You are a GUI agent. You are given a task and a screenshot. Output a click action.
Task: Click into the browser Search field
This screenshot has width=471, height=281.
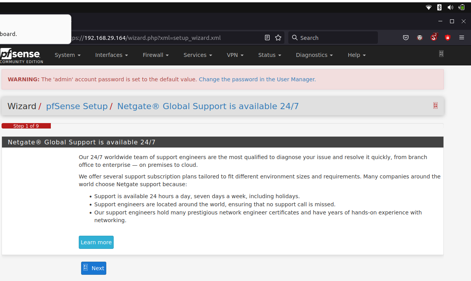[x=333, y=38]
